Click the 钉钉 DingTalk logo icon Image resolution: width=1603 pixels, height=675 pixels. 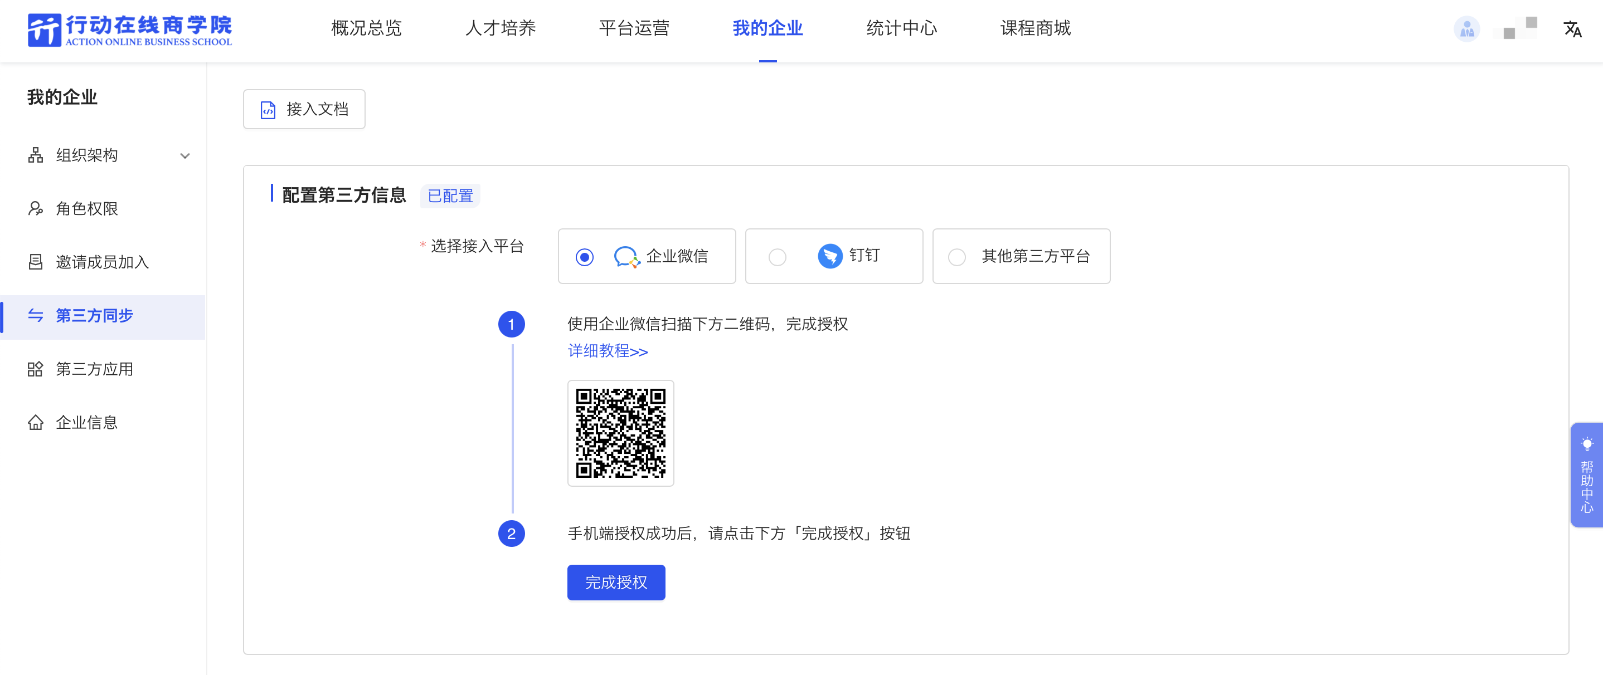(829, 256)
